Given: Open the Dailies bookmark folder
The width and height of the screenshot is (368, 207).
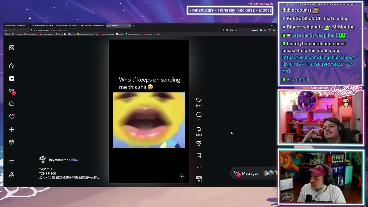Looking at the screenshot, I should [8, 34].
